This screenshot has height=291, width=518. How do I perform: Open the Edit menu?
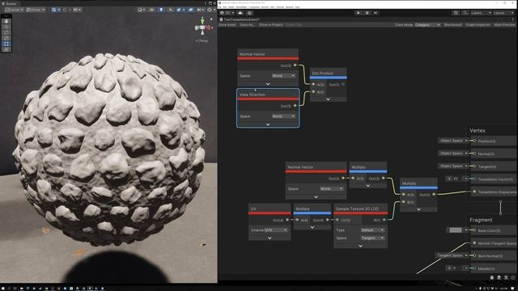[x=225, y=7]
